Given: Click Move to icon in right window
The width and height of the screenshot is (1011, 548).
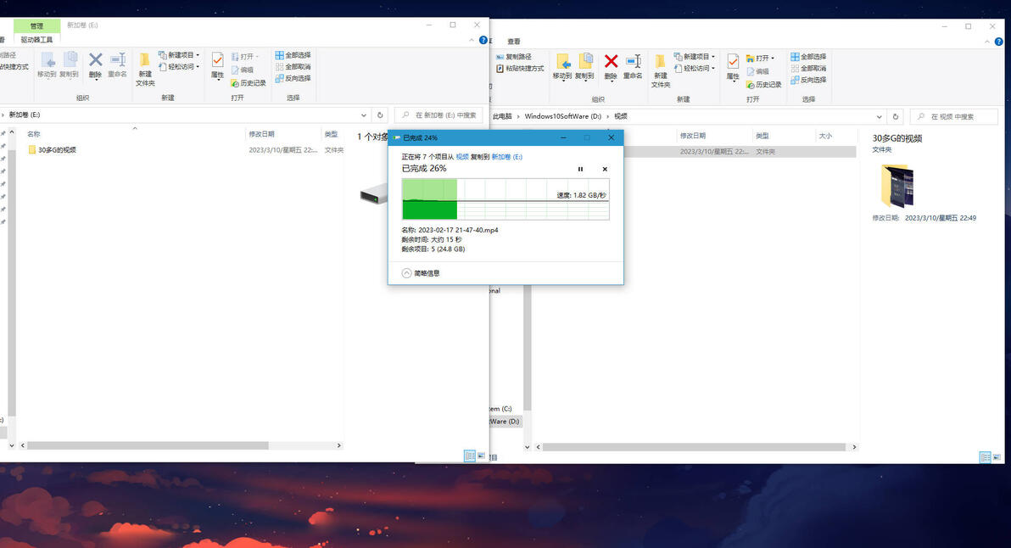Looking at the screenshot, I should click(562, 66).
